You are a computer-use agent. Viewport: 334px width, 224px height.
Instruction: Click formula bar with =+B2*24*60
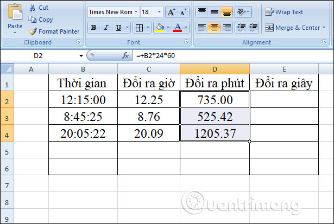tap(232, 56)
